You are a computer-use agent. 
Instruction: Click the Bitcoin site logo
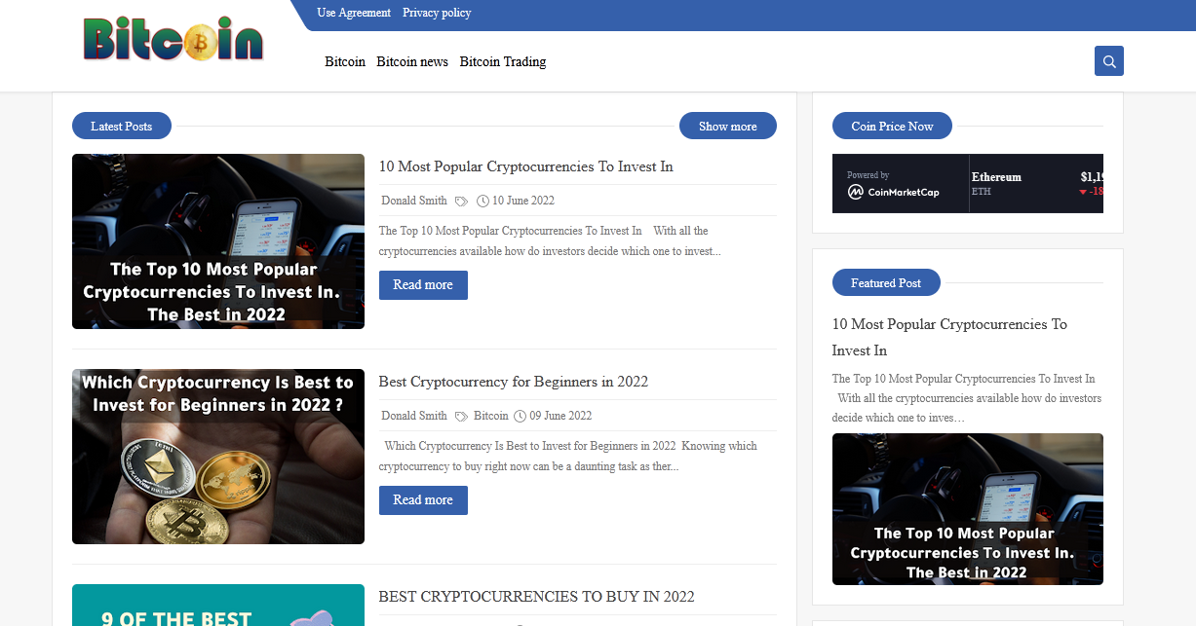(174, 40)
